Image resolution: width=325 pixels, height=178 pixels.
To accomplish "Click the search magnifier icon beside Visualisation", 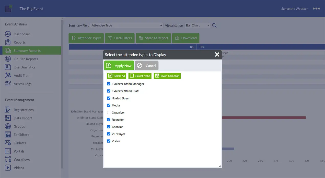I will pos(214,25).
